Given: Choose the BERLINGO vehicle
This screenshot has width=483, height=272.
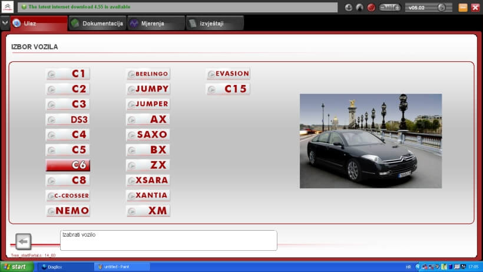Looking at the screenshot, I should pyautogui.click(x=148, y=74).
